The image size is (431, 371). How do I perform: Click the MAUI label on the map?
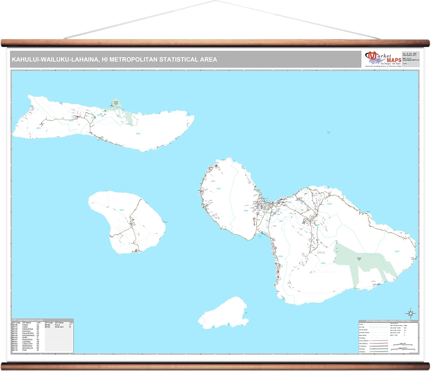[x=321, y=252]
